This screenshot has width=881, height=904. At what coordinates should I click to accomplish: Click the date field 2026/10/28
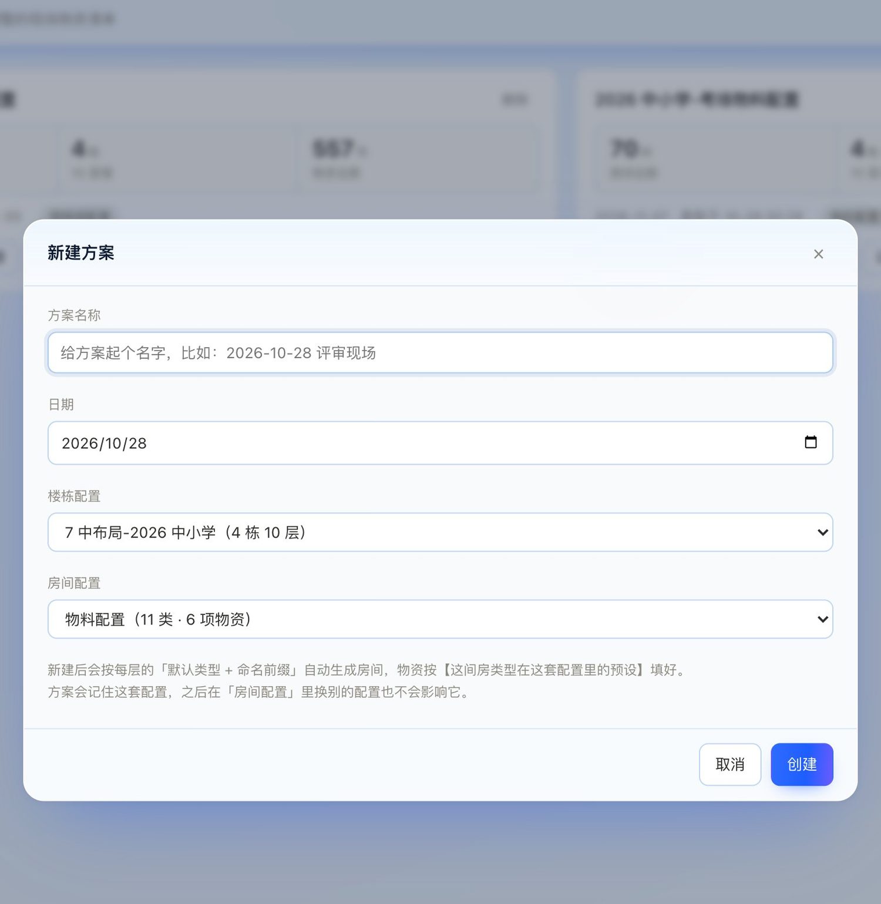(441, 443)
